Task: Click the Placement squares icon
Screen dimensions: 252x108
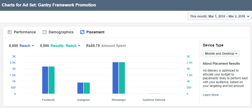Action: (x=82, y=32)
